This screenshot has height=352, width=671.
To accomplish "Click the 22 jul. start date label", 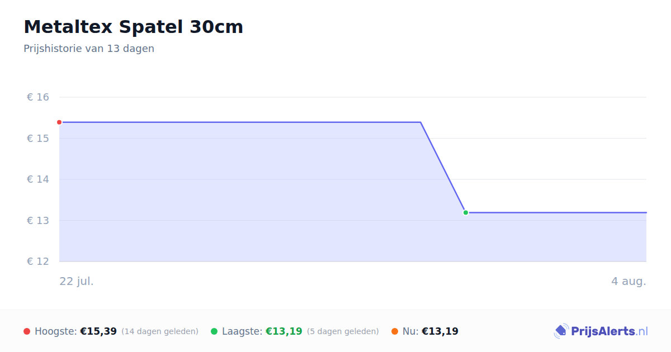I will [77, 281].
